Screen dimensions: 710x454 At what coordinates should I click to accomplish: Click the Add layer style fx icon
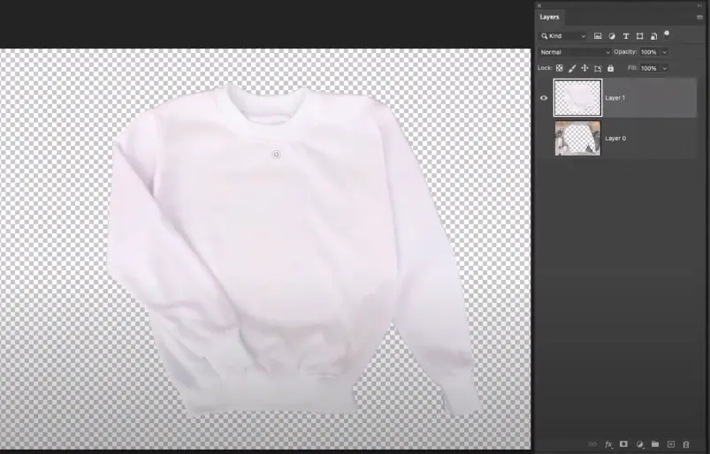[608, 444]
